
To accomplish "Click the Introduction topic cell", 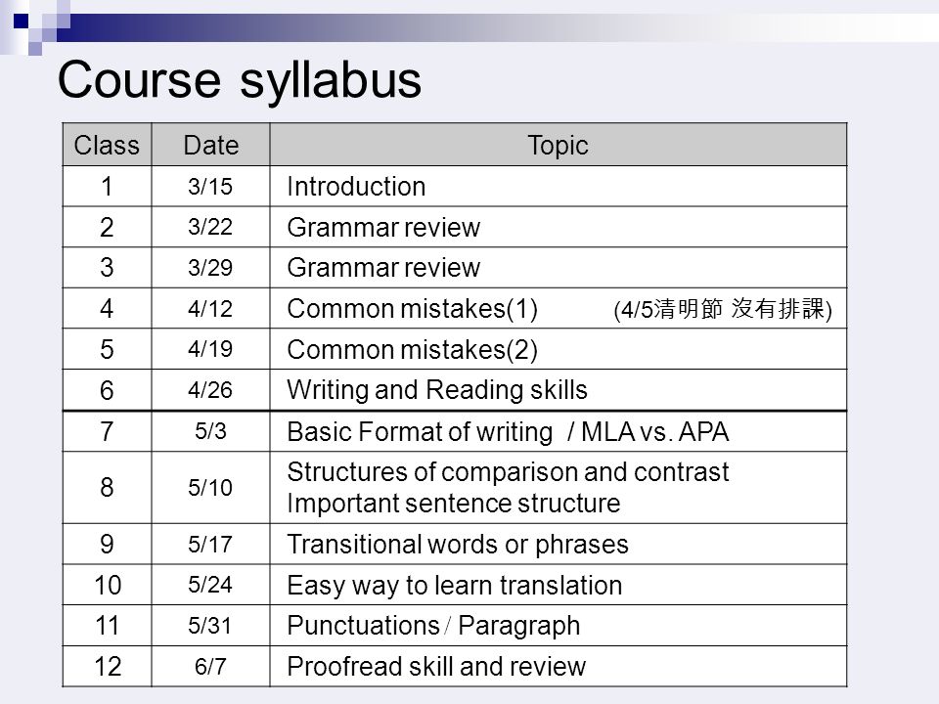I will [559, 186].
